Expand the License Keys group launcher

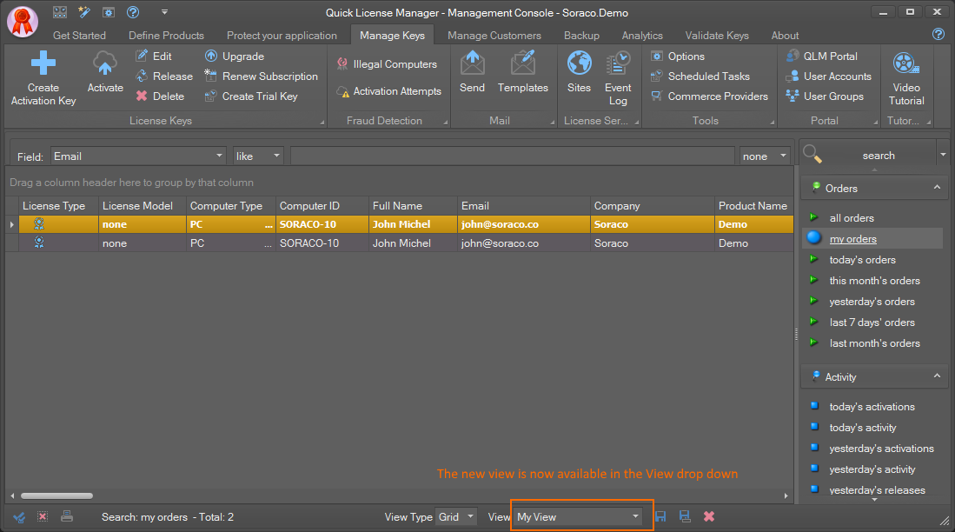click(322, 123)
